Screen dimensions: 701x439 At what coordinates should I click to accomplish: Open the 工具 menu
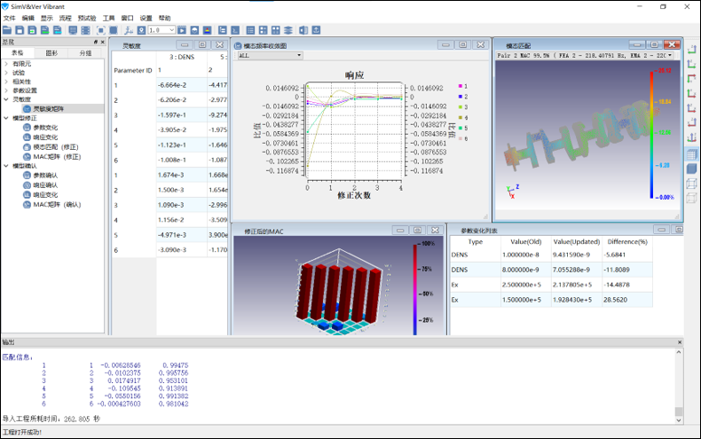point(108,18)
